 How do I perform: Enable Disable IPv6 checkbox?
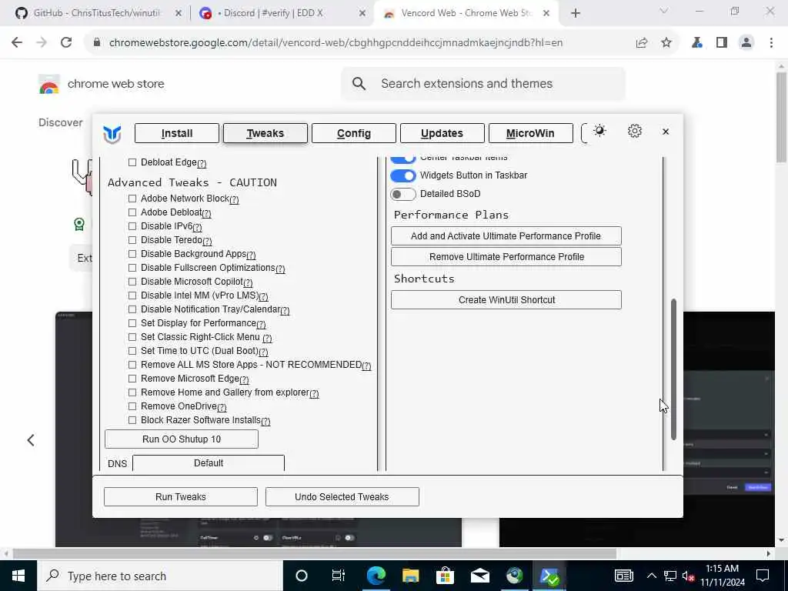[132, 226]
